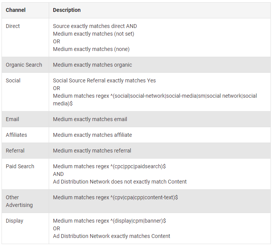Image resolution: width=272 pixels, height=246 pixels.
Task: Select the Direct channel cell
Action: [x=13, y=26]
